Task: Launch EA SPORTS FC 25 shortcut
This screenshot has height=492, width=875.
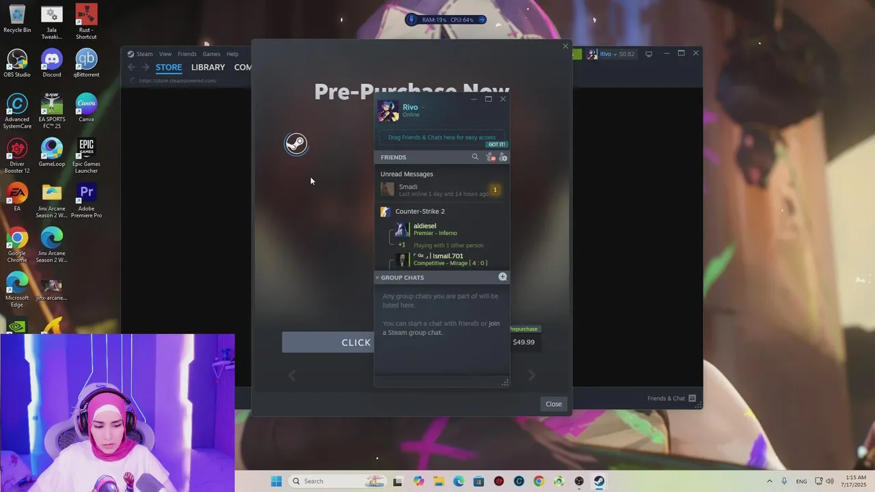Action: (52, 111)
